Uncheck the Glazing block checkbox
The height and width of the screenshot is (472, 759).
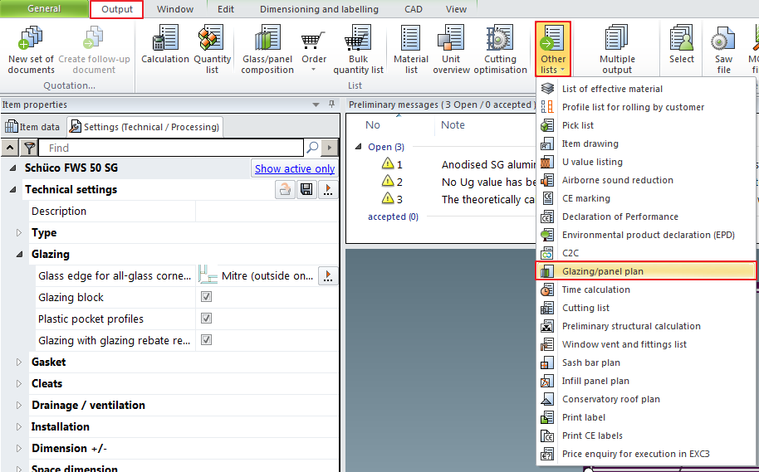(207, 297)
